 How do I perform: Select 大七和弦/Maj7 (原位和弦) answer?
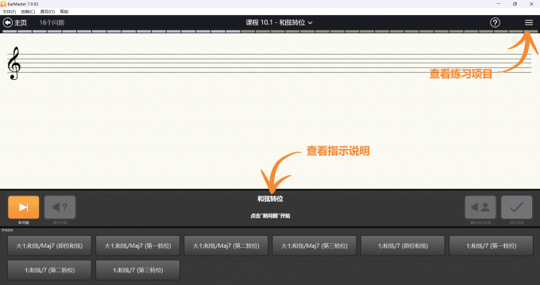[x=49, y=246]
